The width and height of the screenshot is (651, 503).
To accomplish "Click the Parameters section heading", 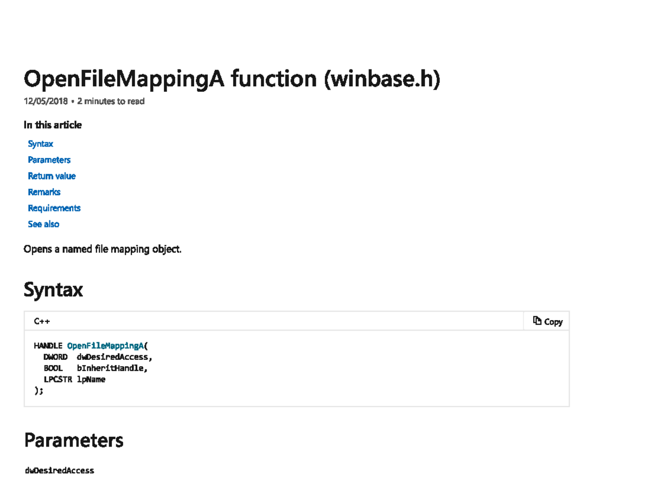I will click(x=73, y=440).
